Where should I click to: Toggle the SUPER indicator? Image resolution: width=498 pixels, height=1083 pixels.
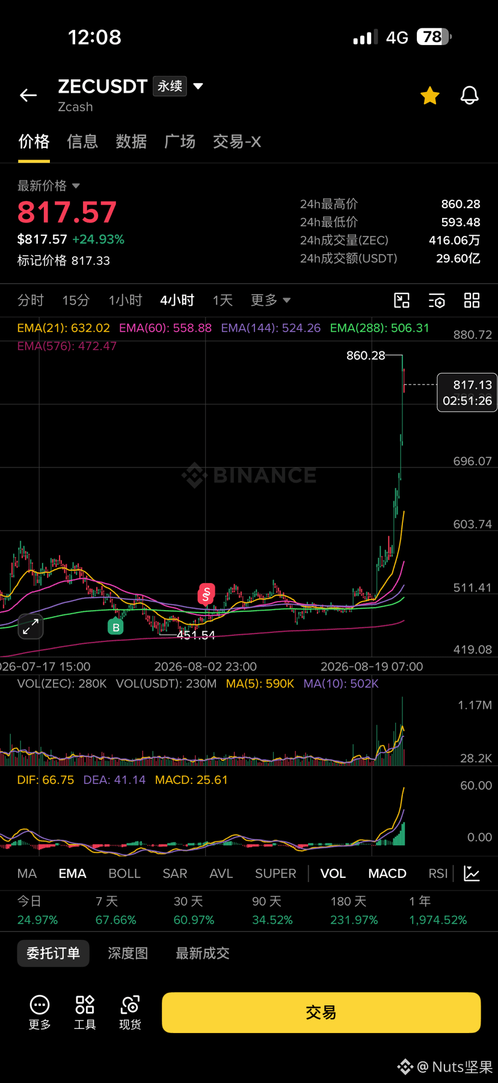click(x=275, y=874)
